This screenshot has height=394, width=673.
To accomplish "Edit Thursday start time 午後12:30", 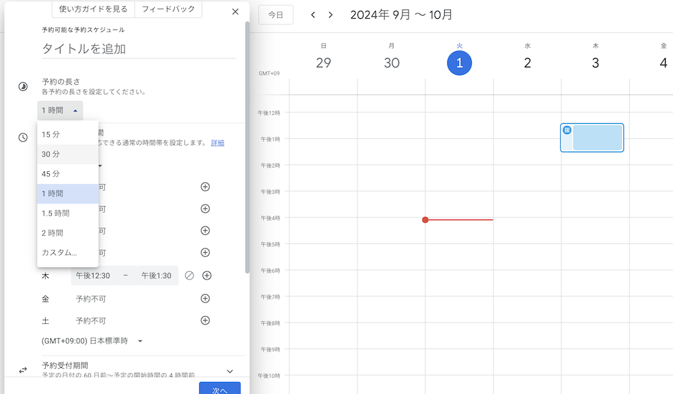I will [x=93, y=275].
